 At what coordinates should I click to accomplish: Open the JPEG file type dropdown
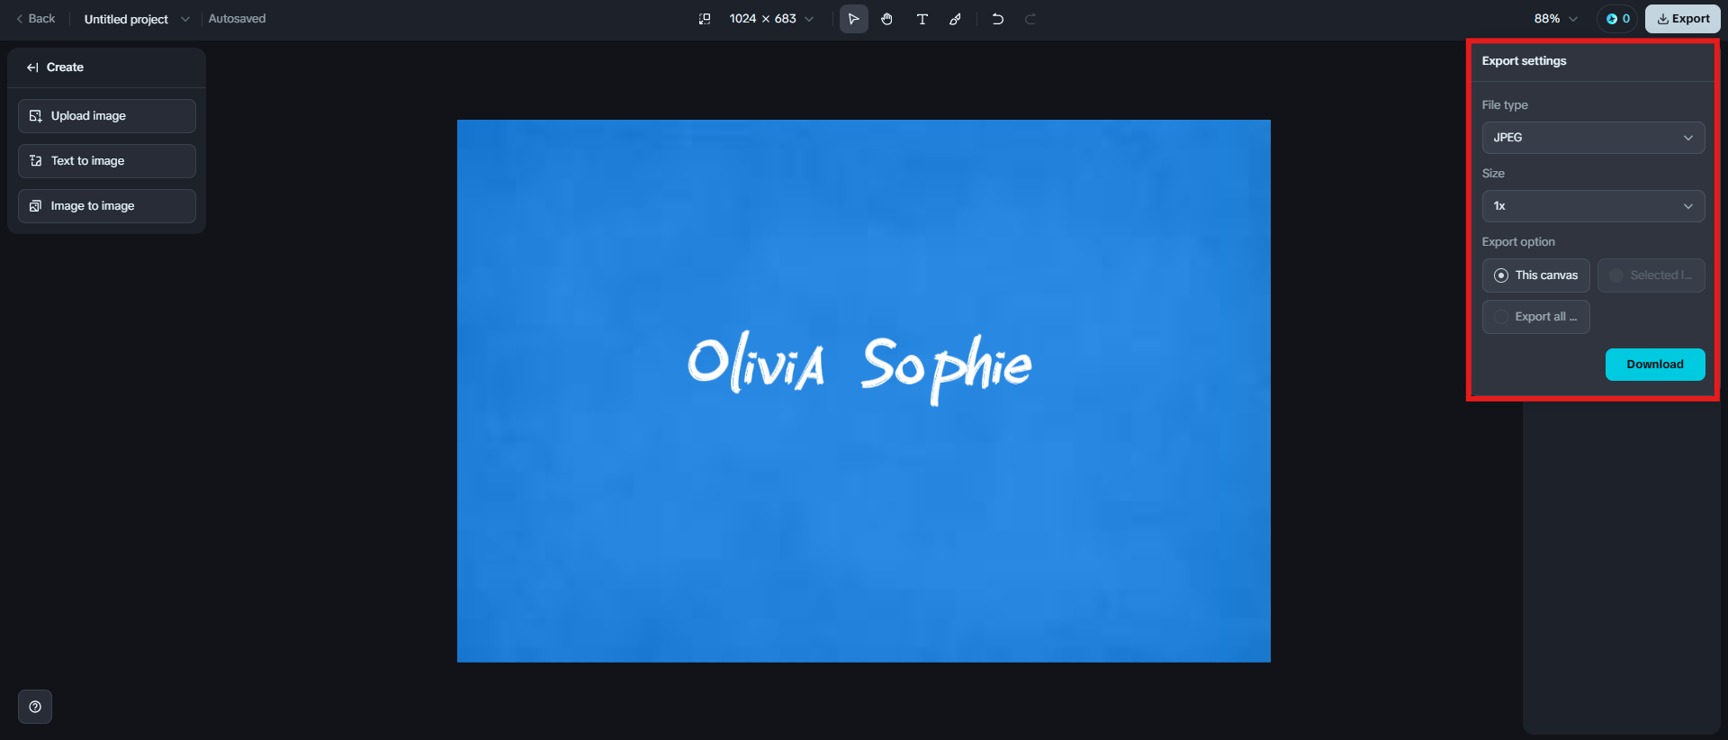(x=1594, y=138)
